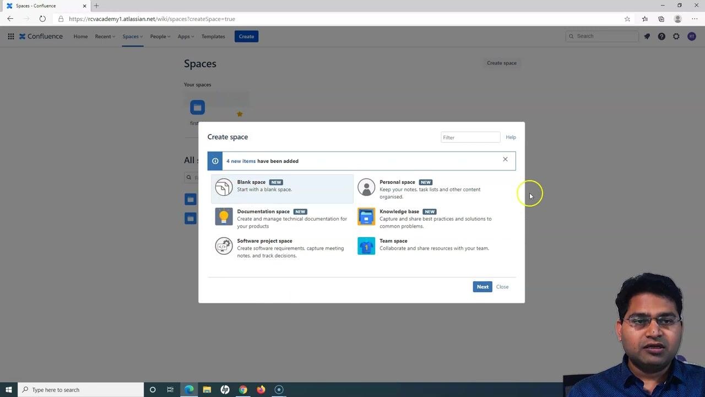
Task: Open Confluence notifications bell
Action: click(647, 36)
